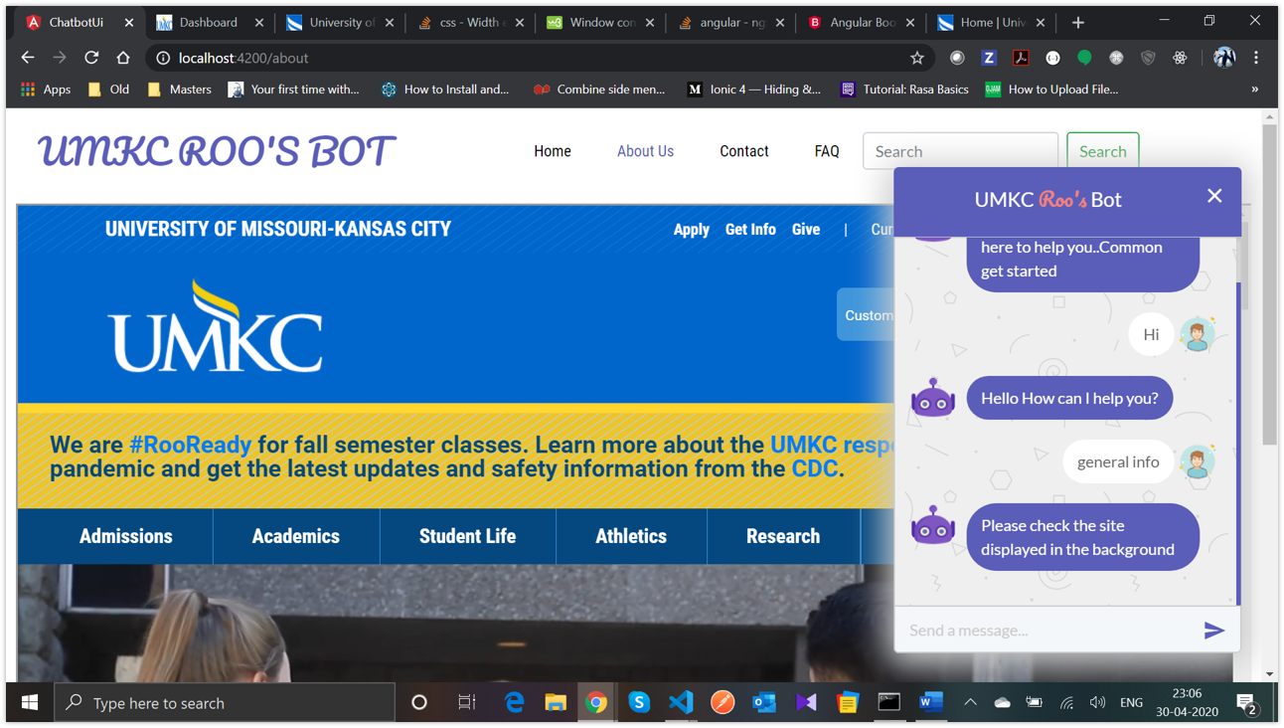Open the Athletics menu tab
Screen dimensions: 1284x728
point(631,536)
